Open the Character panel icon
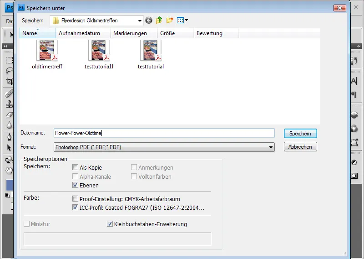364x259 pixels. [x=354, y=81]
